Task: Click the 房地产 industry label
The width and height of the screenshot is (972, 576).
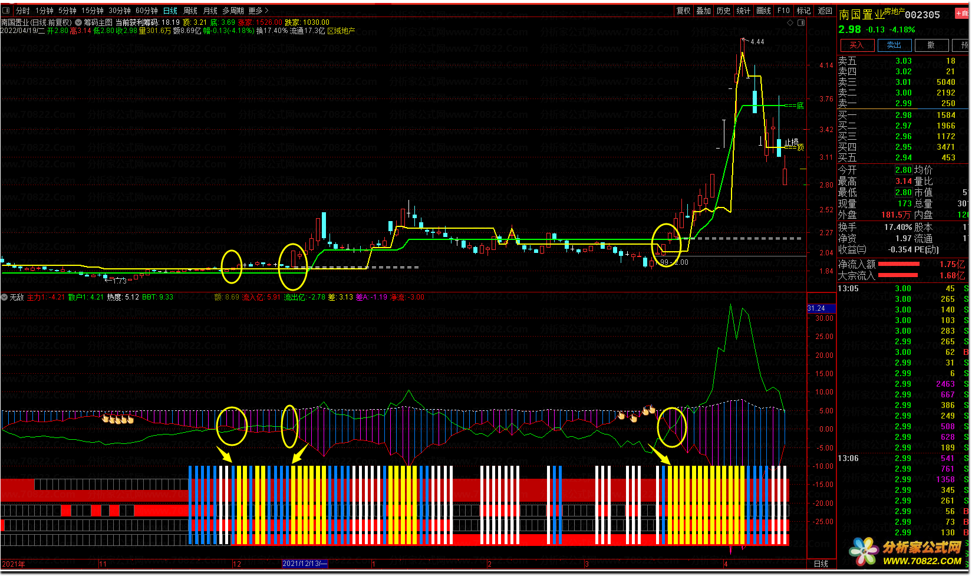Action: click(x=894, y=11)
